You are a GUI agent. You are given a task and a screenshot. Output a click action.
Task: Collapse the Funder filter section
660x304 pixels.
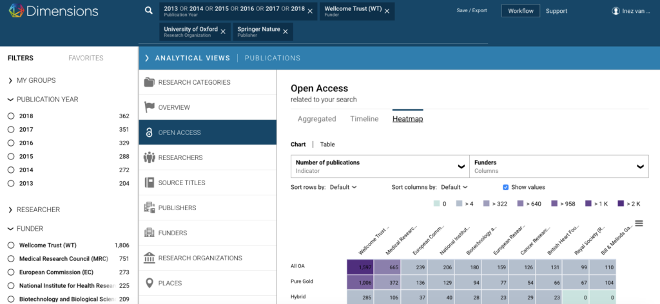(10, 229)
